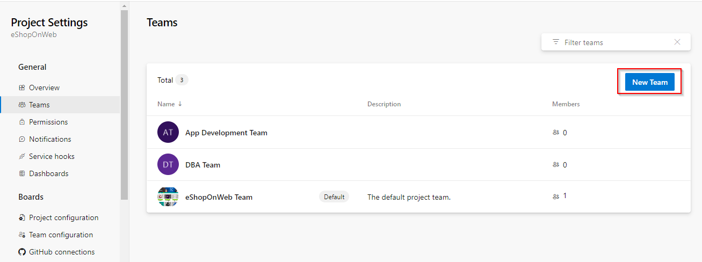Create a New Team

tap(650, 82)
